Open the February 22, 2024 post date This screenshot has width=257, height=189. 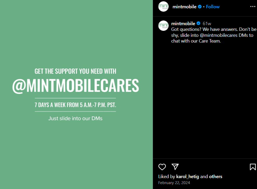[x=174, y=183]
